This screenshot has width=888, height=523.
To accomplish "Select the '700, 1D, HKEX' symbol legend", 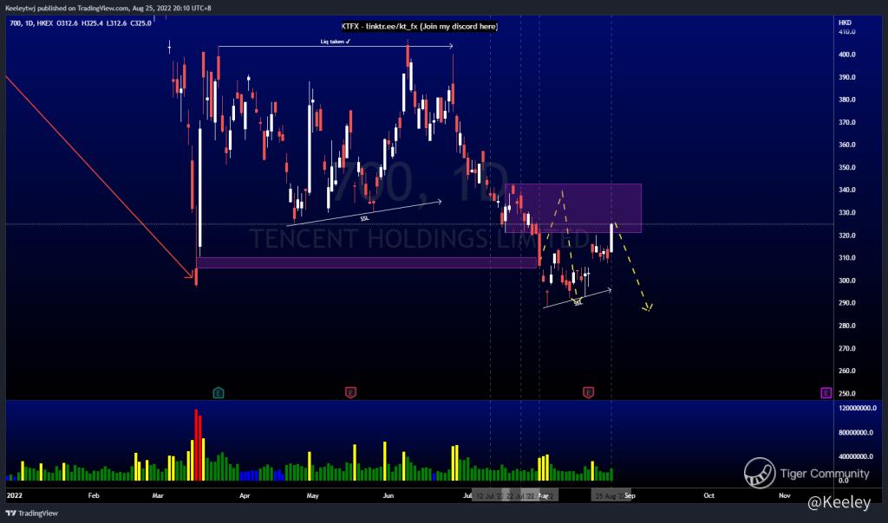I will pos(31,23).
